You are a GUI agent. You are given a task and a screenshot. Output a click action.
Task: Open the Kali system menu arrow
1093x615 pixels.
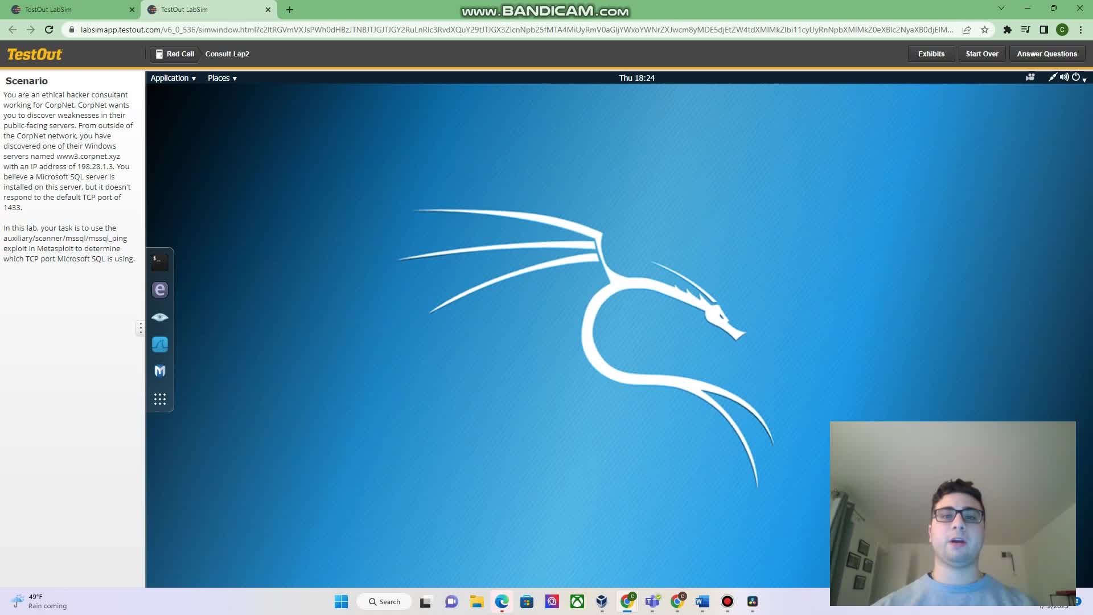click(x=1084, y=80)
